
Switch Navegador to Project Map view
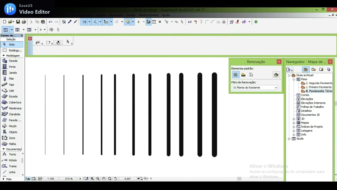(x=306, y=70)
